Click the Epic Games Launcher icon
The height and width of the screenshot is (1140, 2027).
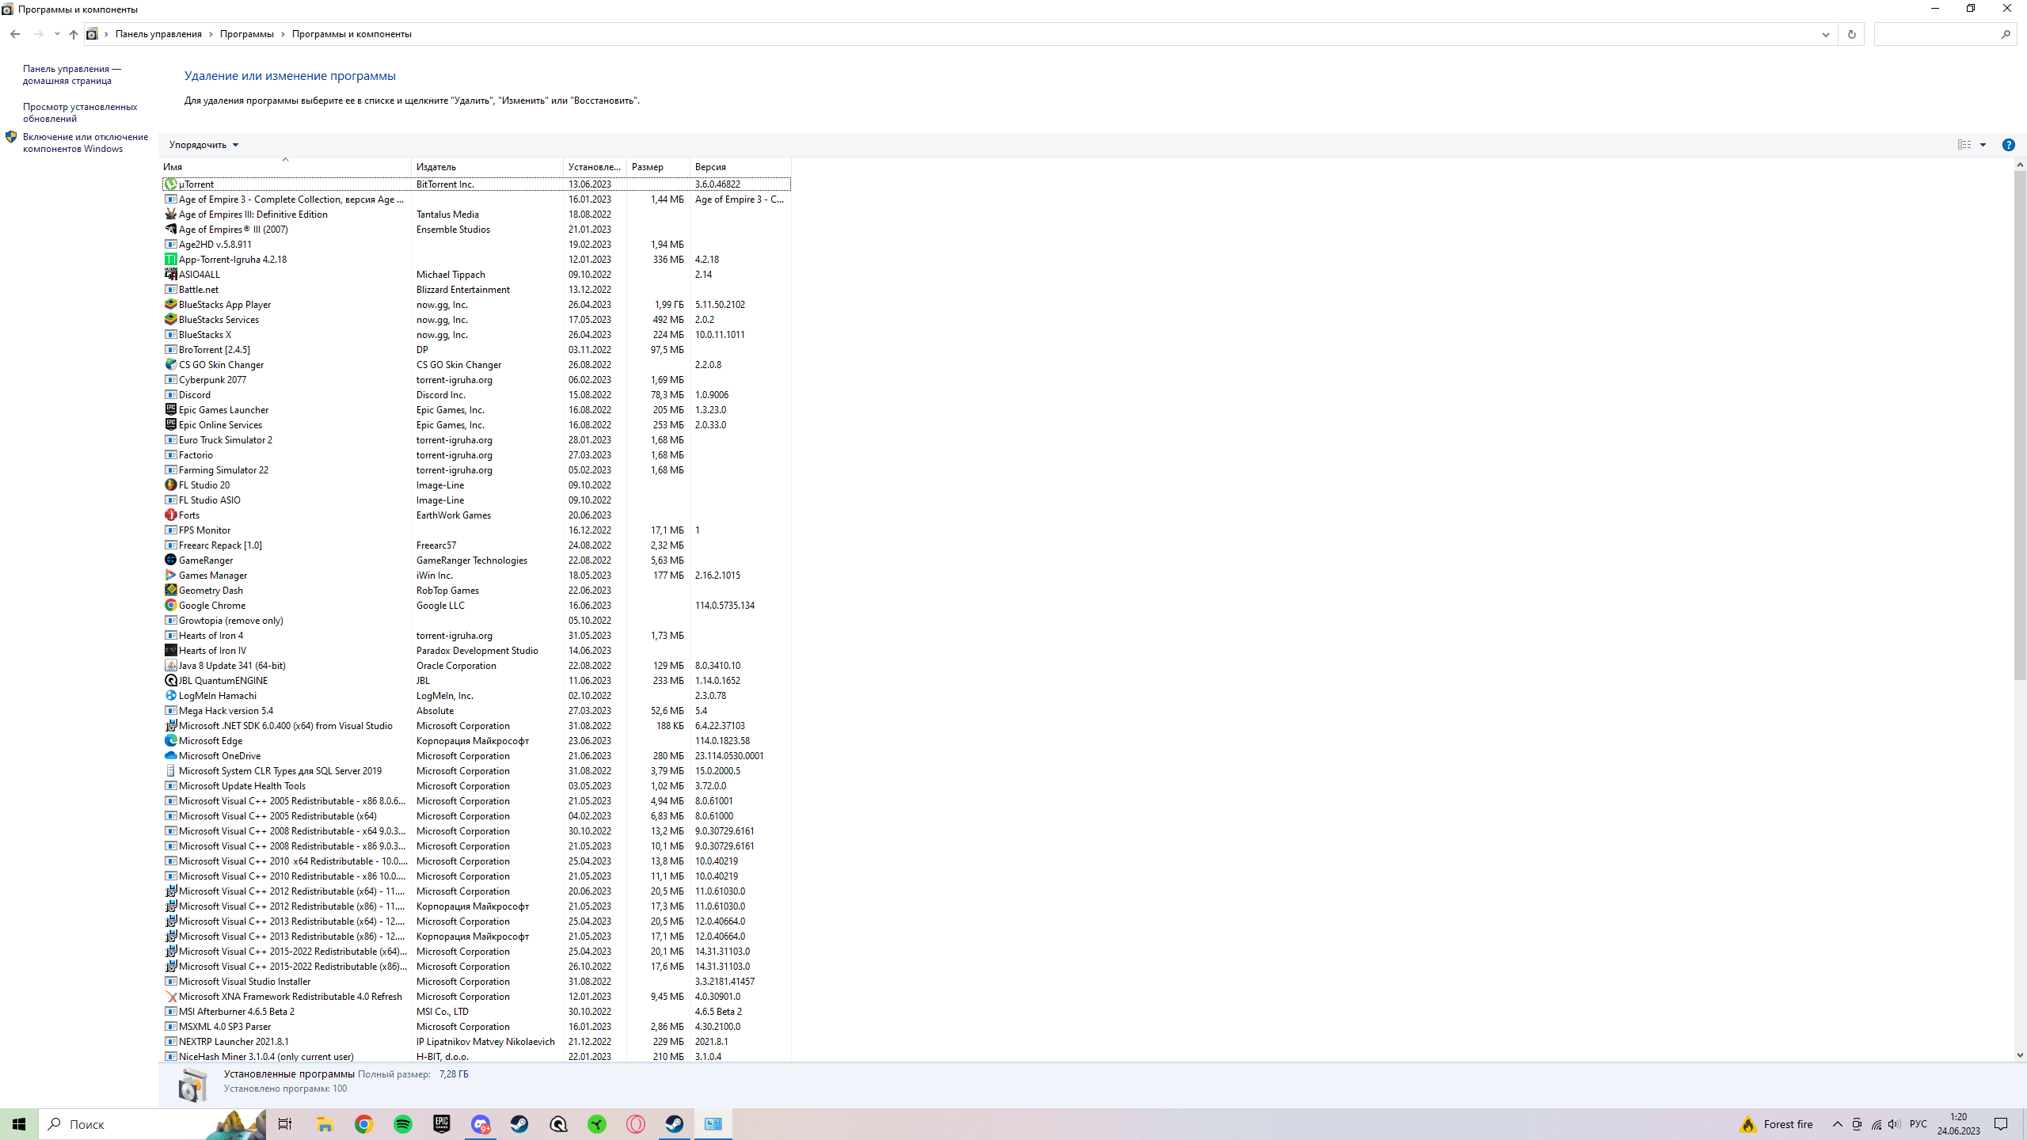pyautogui.click(x=171, y=409)
